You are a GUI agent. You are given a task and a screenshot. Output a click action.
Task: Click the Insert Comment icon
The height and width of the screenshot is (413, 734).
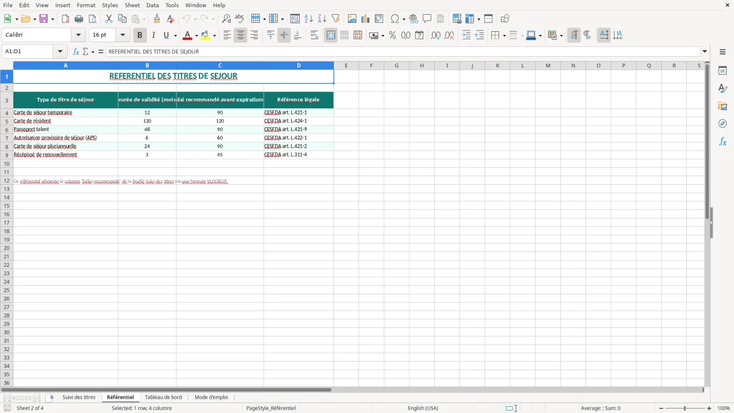coord(427,19)
